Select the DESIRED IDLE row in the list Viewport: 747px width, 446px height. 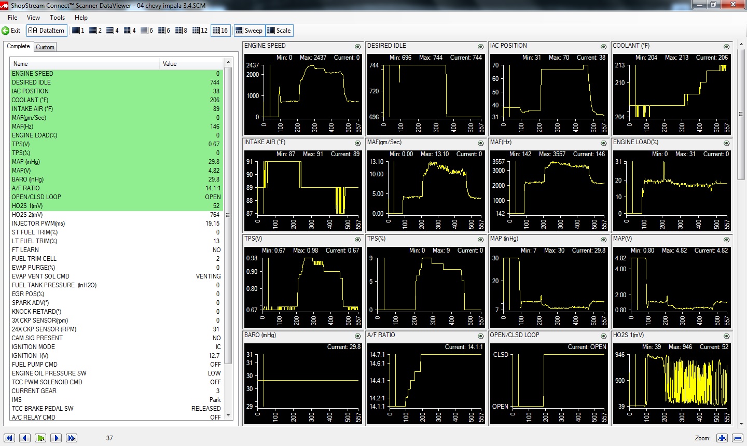coord(116,82)
